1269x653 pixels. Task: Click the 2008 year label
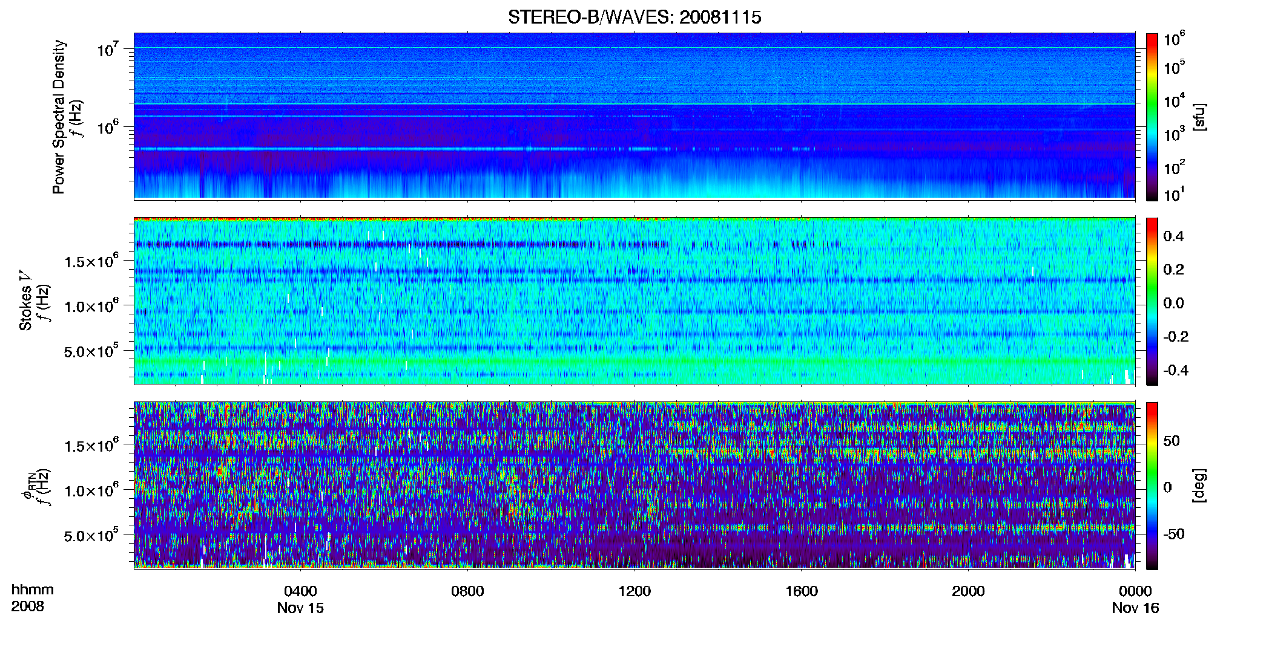pos(28,606)
